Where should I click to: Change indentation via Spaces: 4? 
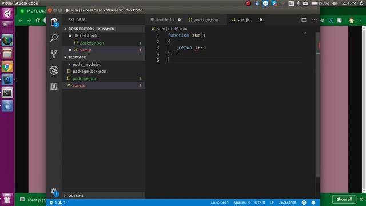[x=241, y=203]
